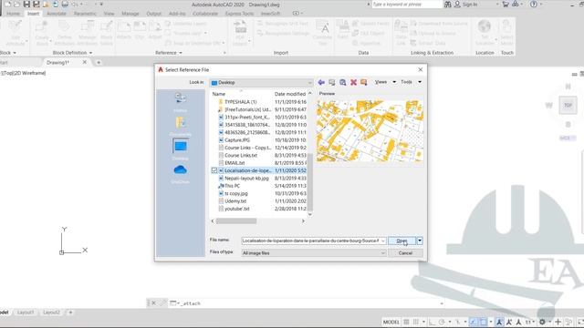Click the PDF Import ribbon icon
Viewport: 584px width, 328px height.
tap(240, 34)
